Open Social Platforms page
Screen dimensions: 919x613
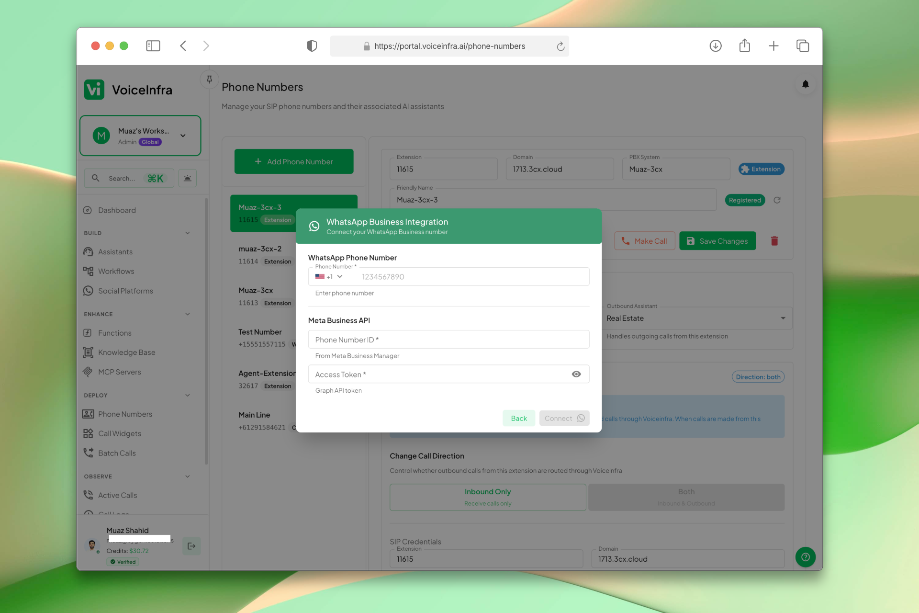126,291
